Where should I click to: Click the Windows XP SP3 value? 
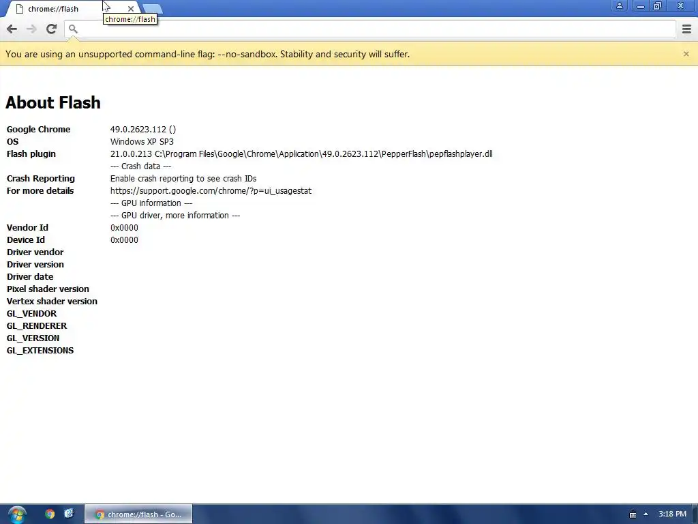142,142
